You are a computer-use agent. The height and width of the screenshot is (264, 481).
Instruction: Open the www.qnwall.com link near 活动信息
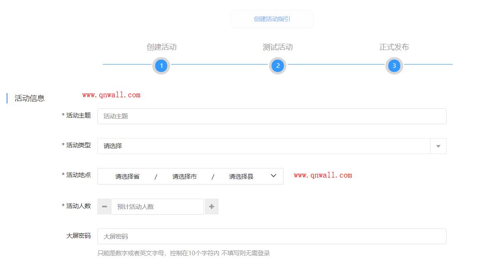(111, 94)
